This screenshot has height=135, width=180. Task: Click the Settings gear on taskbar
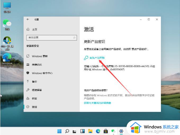click(121, 131)
